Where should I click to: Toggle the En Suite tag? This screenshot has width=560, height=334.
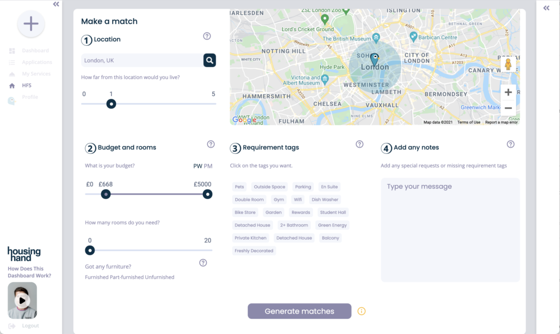(x=329, y=187)
